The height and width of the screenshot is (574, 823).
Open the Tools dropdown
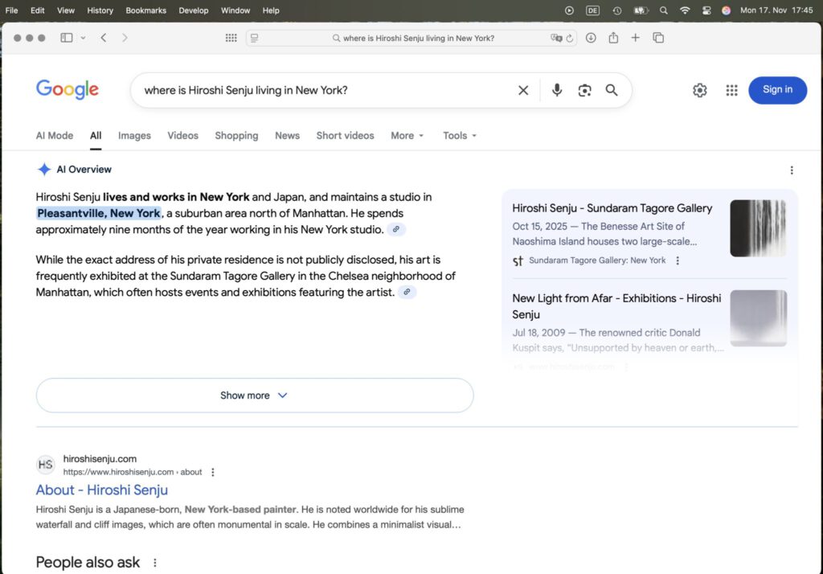pos(460,136)
